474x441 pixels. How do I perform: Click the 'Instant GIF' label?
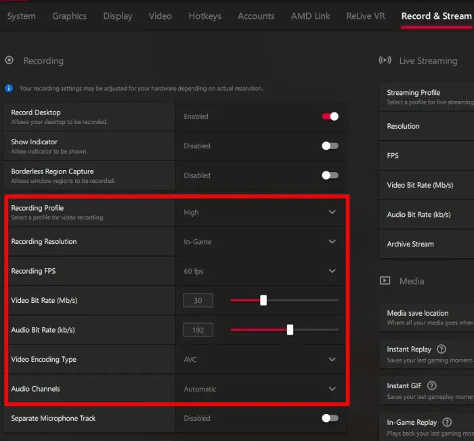click(404, 385)
